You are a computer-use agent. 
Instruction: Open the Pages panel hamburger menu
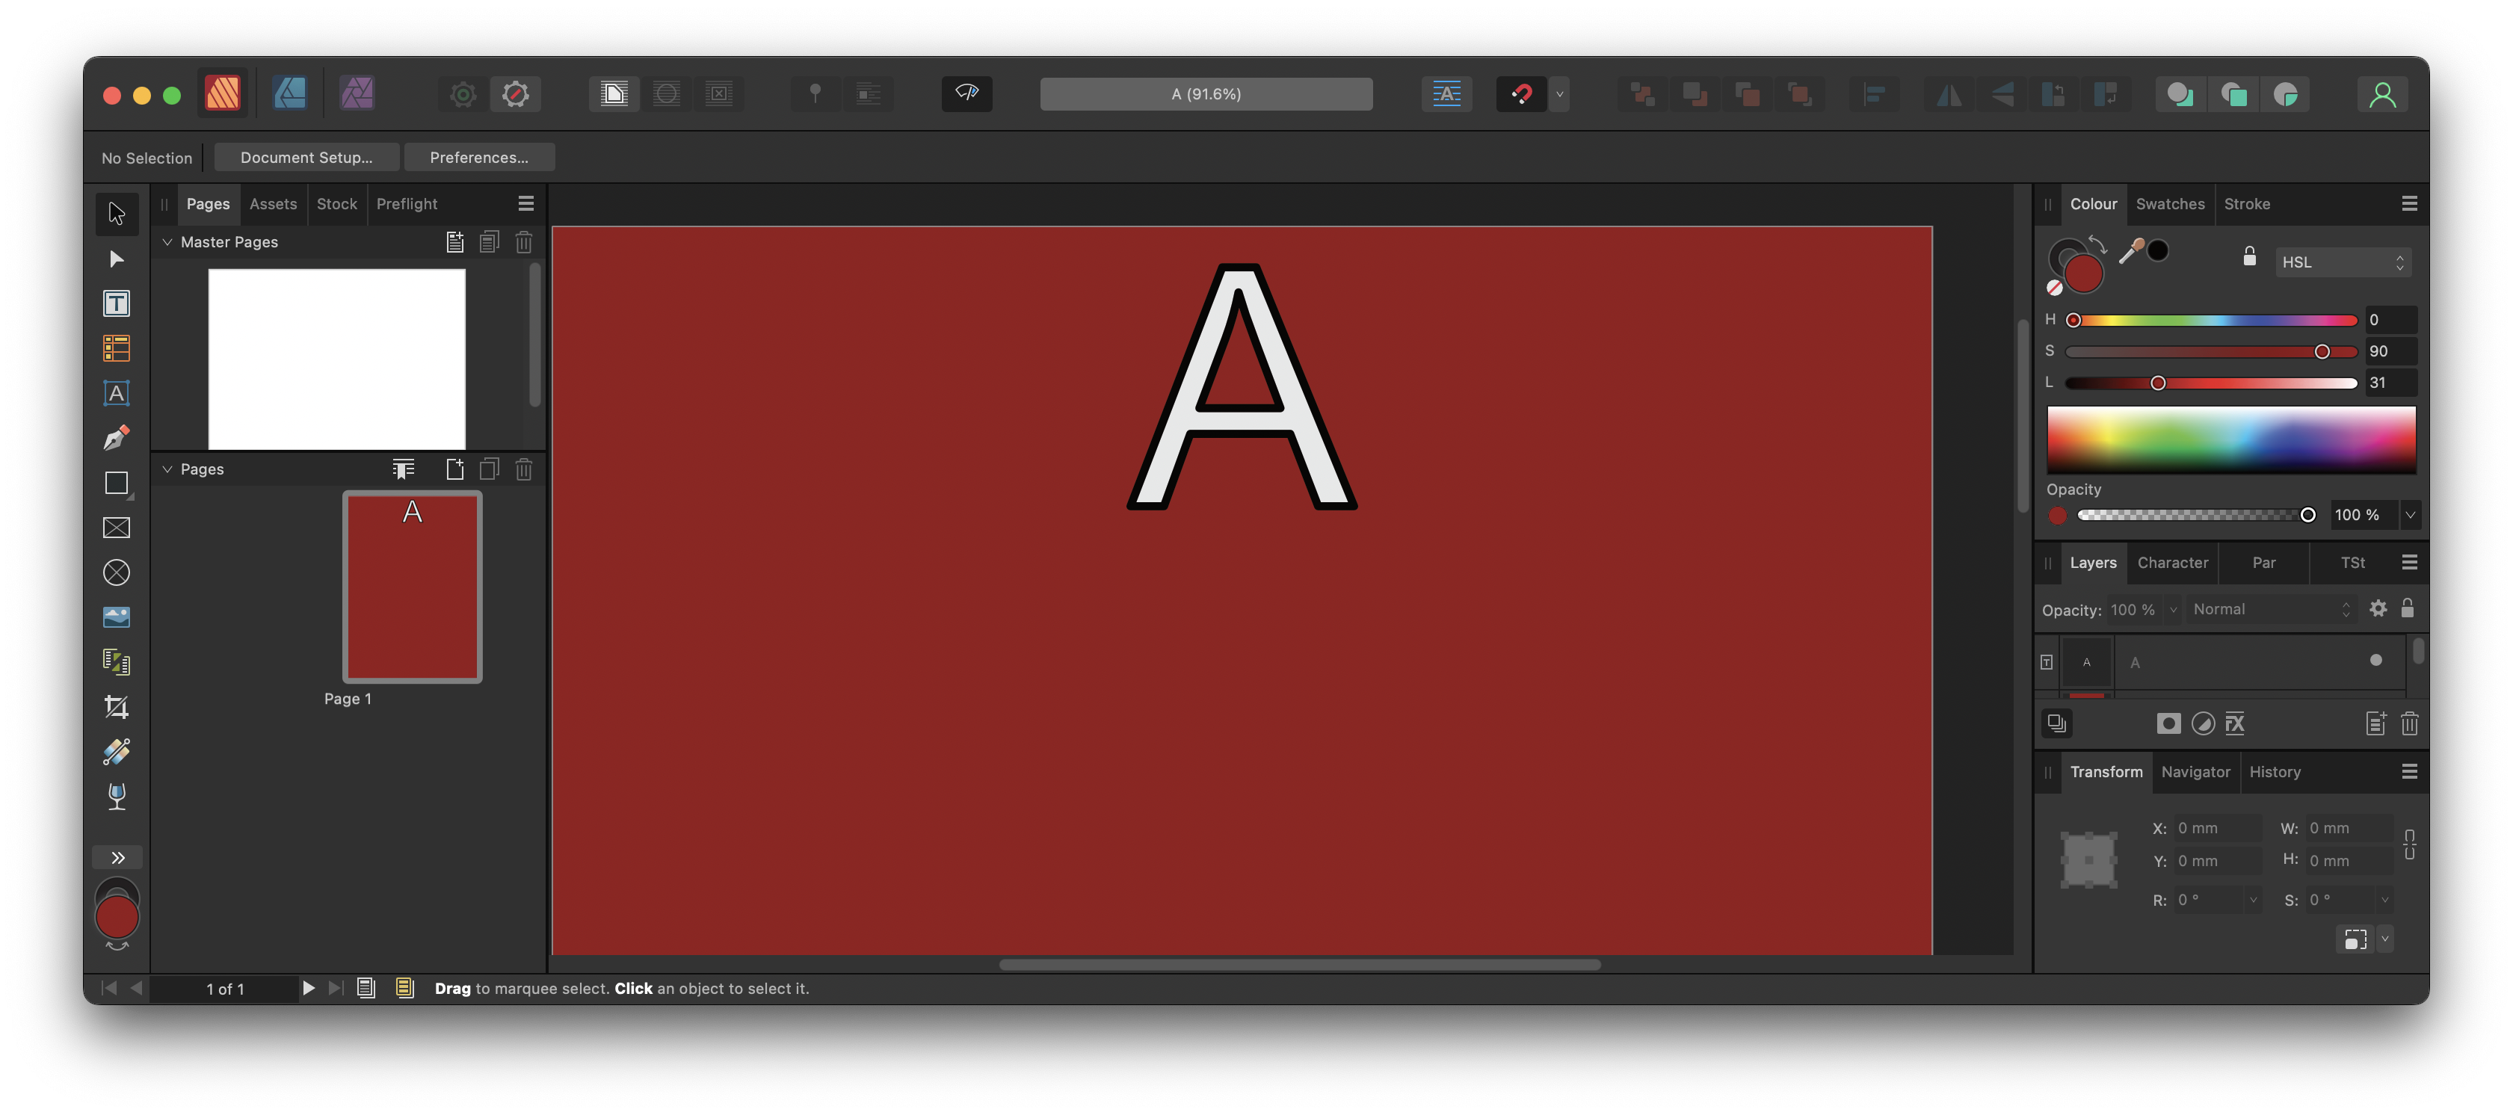tap(525, 204)
